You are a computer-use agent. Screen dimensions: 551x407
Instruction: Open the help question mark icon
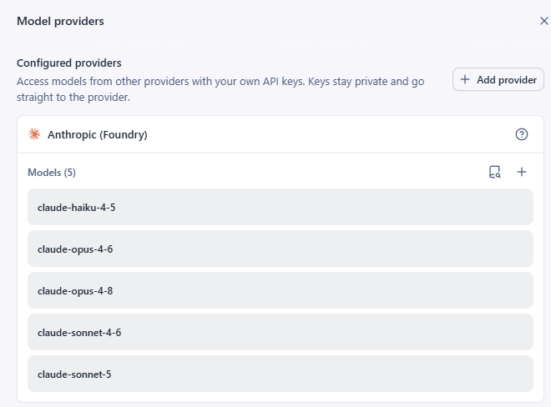pos(522,134)
